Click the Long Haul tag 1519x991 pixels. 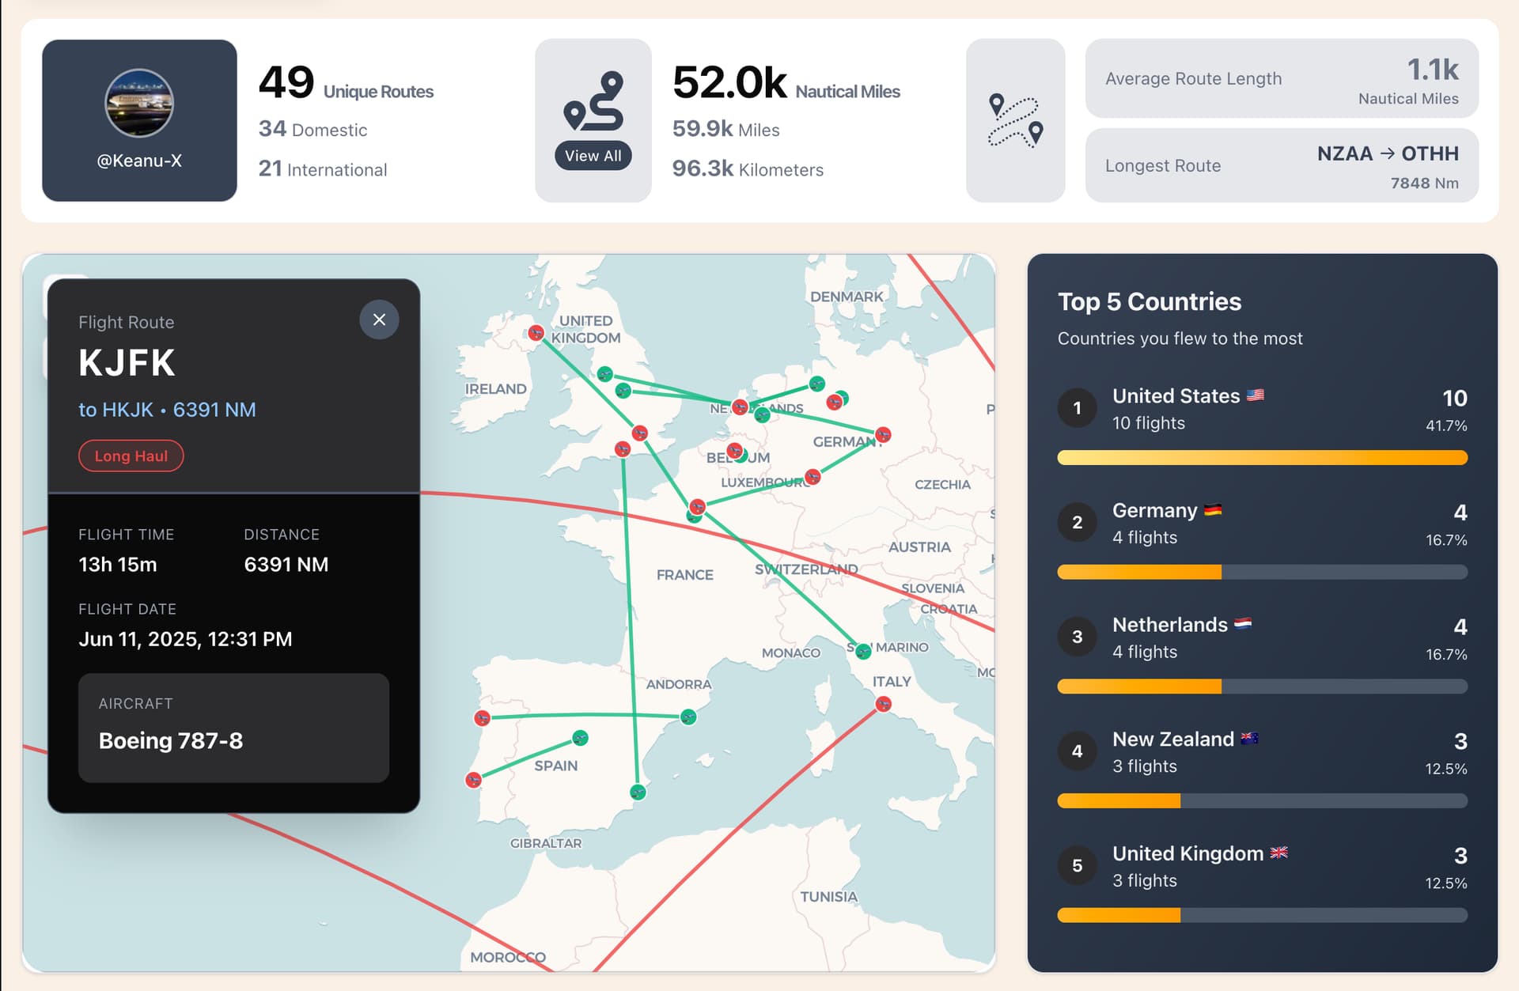click(x=131, y=456)
